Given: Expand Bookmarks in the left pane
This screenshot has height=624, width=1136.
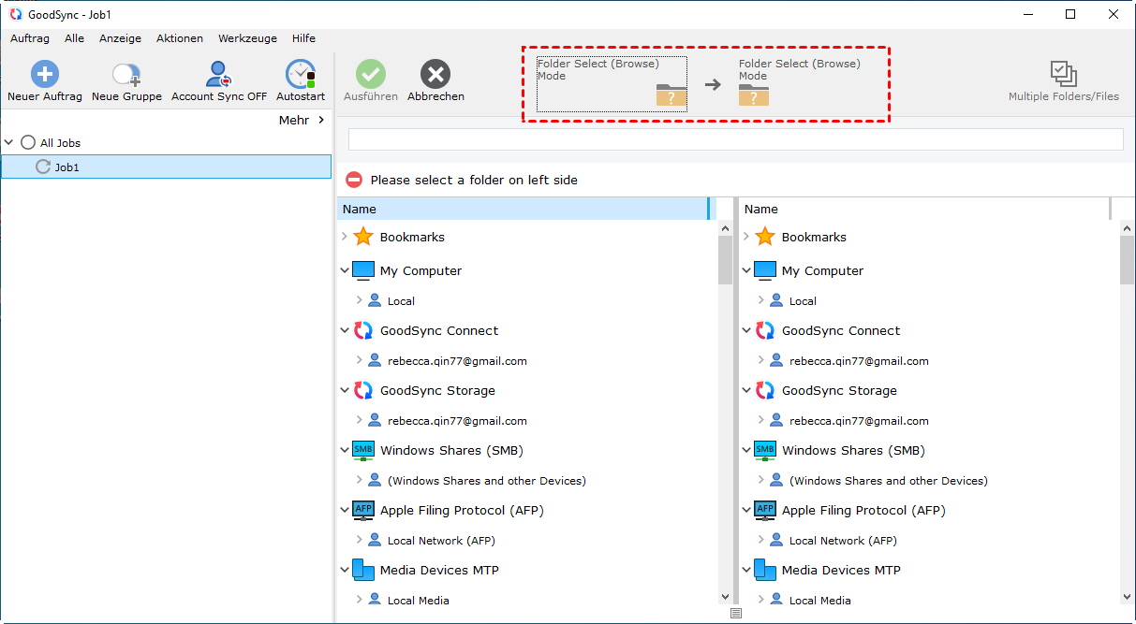Looking at the screenshot, I should pos(345,238).
